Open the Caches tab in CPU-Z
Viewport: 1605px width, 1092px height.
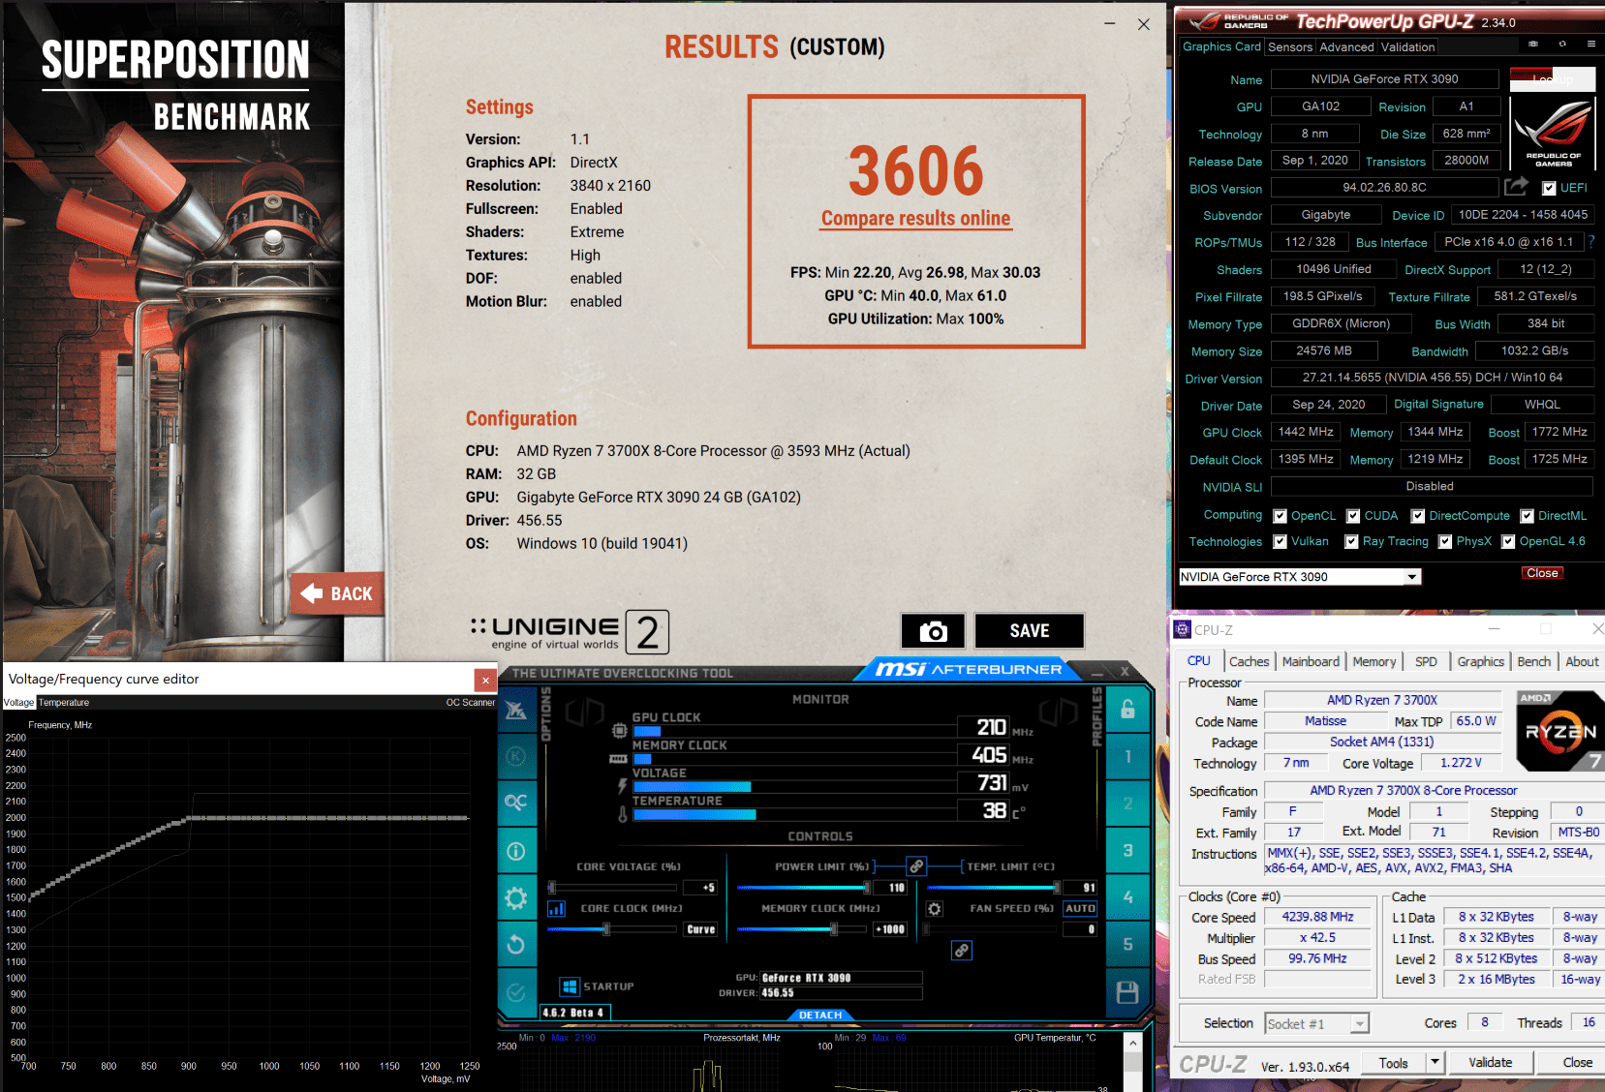tap(1249, 661)
